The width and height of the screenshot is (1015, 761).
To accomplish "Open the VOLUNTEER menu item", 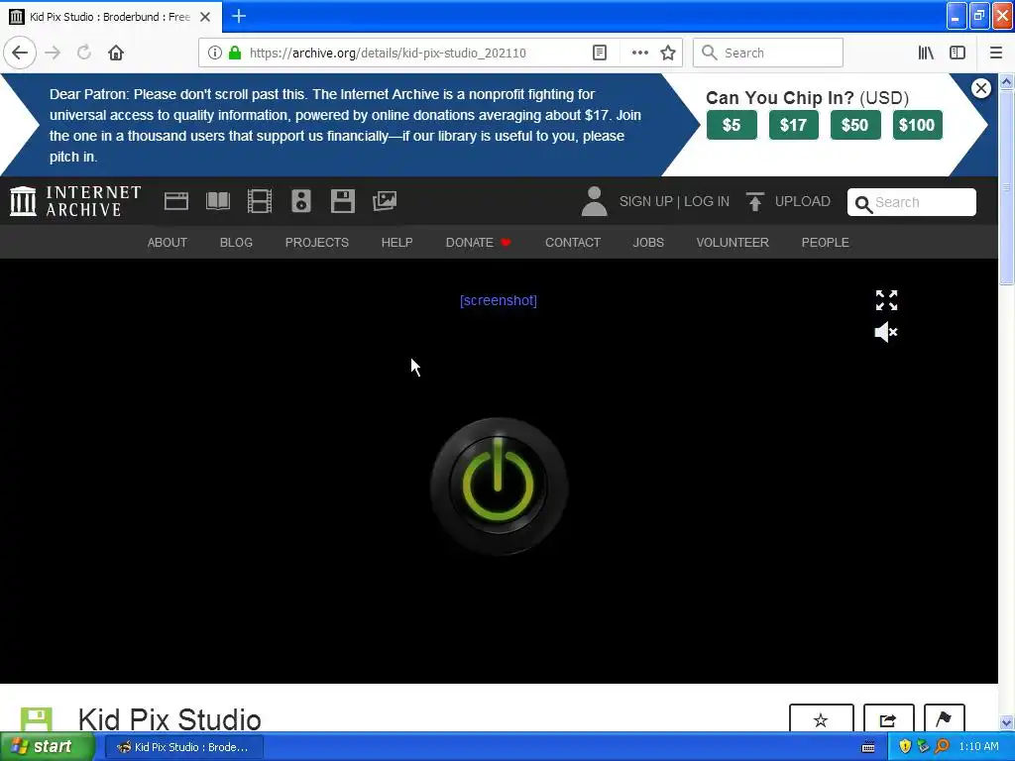I will (x=733, y=242).
